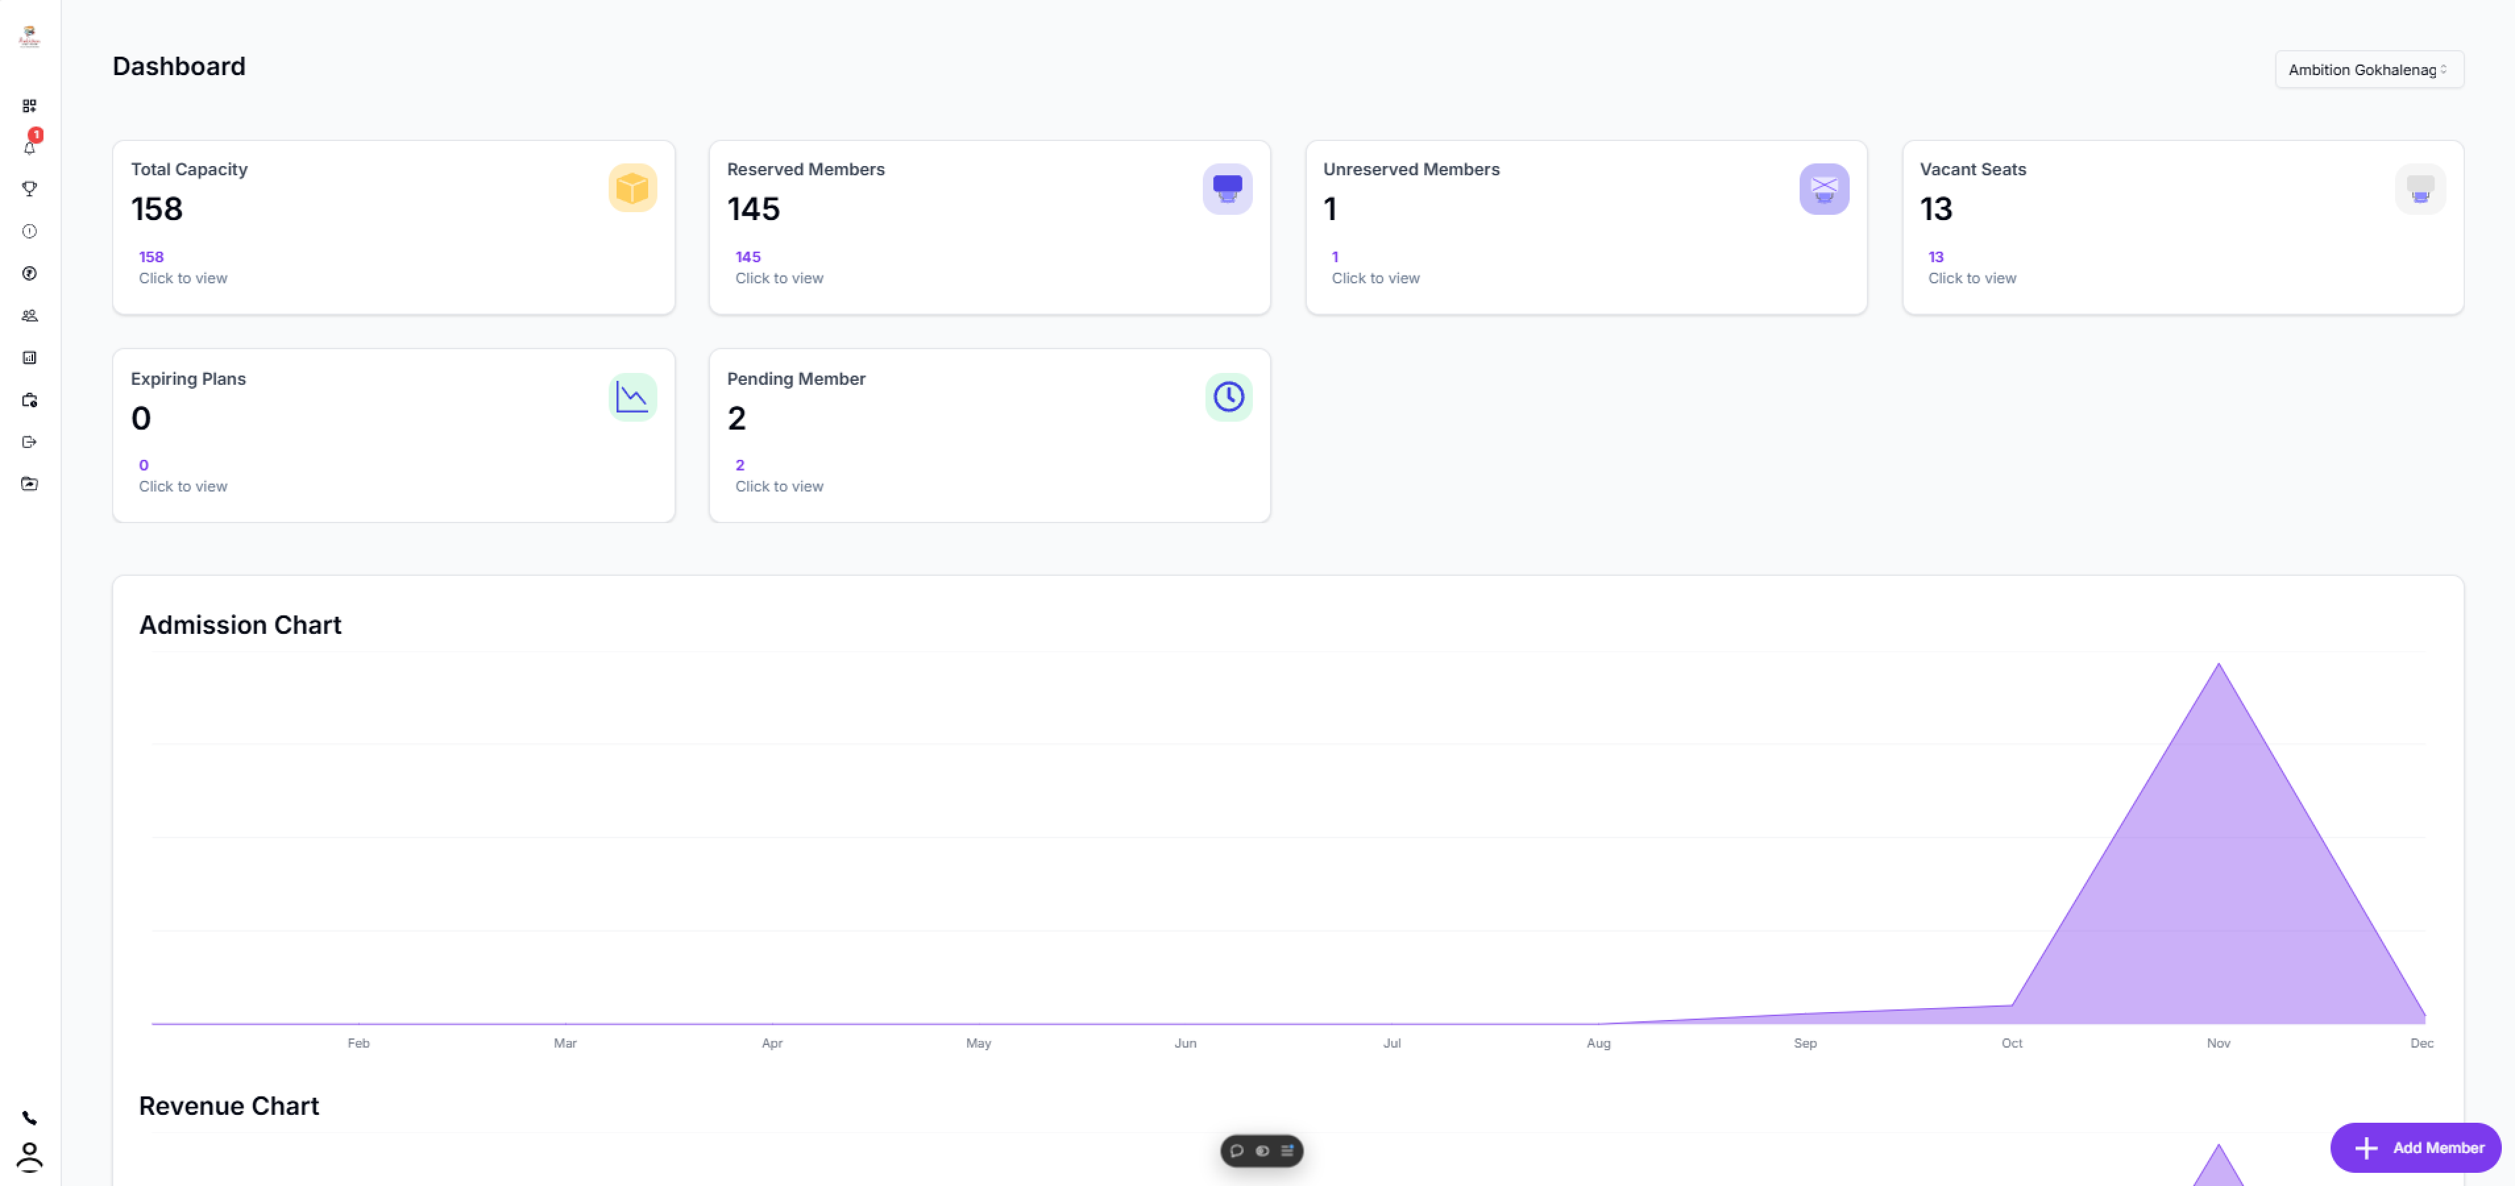Click 'Click to view' under Vacant Seats

[x=1972, y=279]
